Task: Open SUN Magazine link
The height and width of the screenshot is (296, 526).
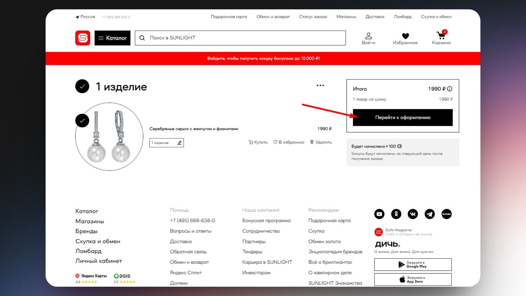Action: point(403,232)
